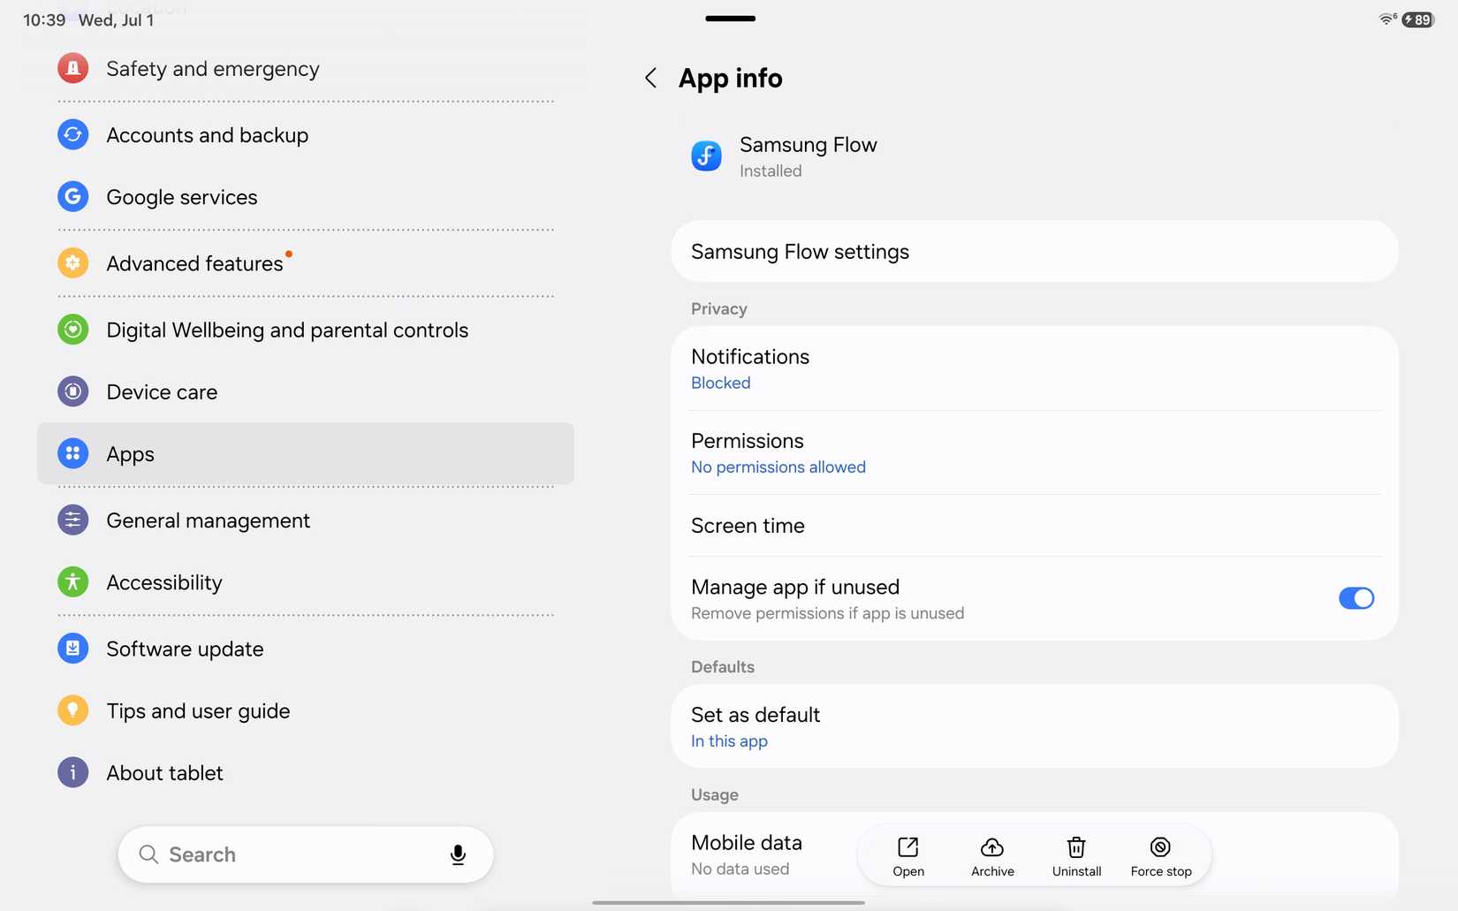Tap the Digital Wellbeing green icon
The height and width of the screenshot is (911, 1458).
point(72,330)
